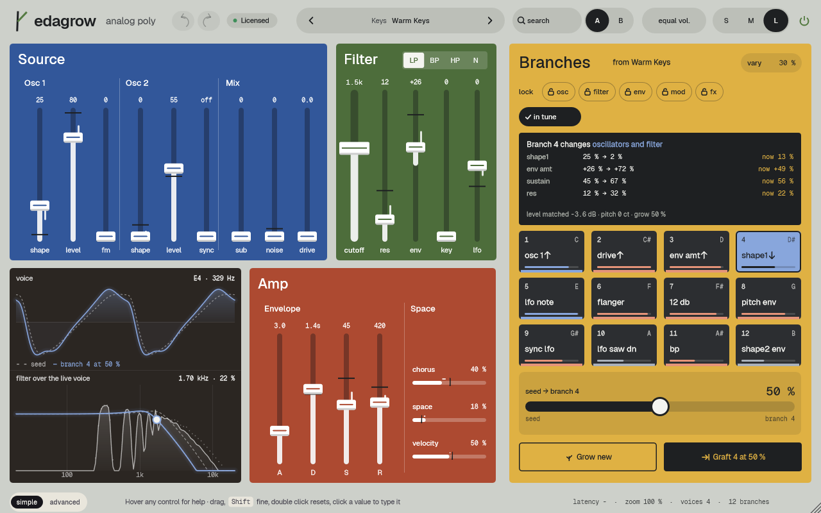Set interface size to M
Image resolution: width=821 pixels, height=513 pixels.
pos(750,21)
